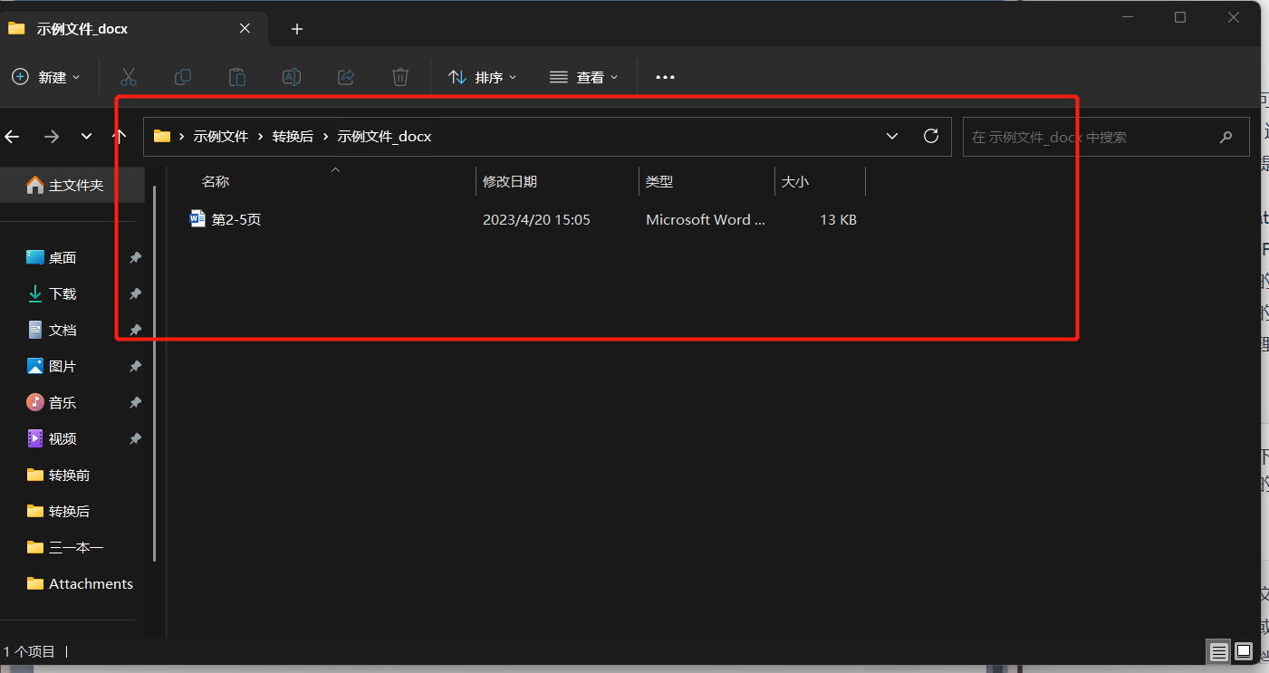Screen dimensions: 1269x673
Task: Select the Rename icon in the toolbar
Action: [291, 77]
